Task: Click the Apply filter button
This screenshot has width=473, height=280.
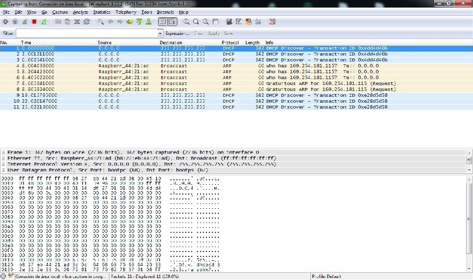Action: [x=213, y=33]
